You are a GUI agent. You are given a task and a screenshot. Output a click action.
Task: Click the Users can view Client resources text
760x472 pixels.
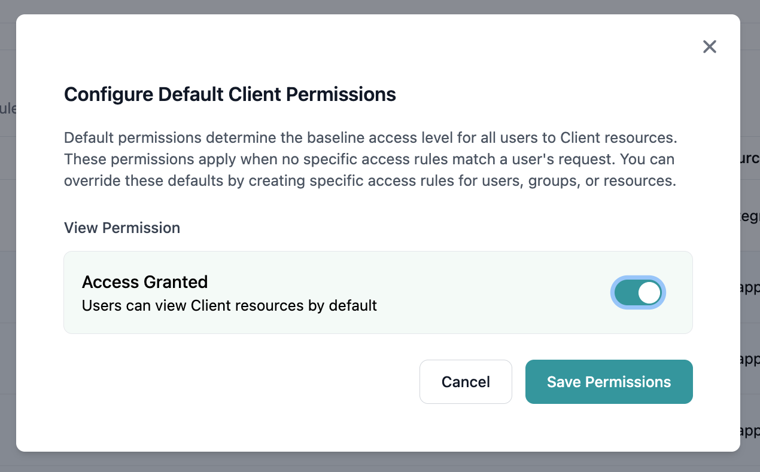click(x=229, y=305)
